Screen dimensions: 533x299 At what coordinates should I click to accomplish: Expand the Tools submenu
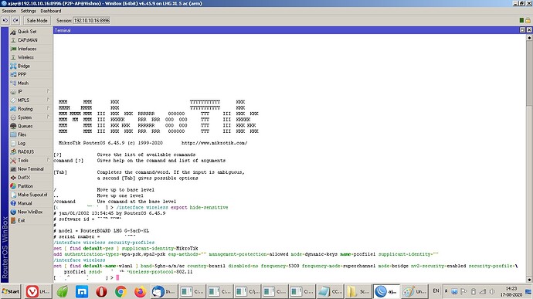point(48,159)
